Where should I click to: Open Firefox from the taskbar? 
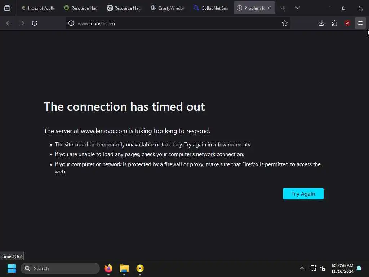[x=108, y=268]
